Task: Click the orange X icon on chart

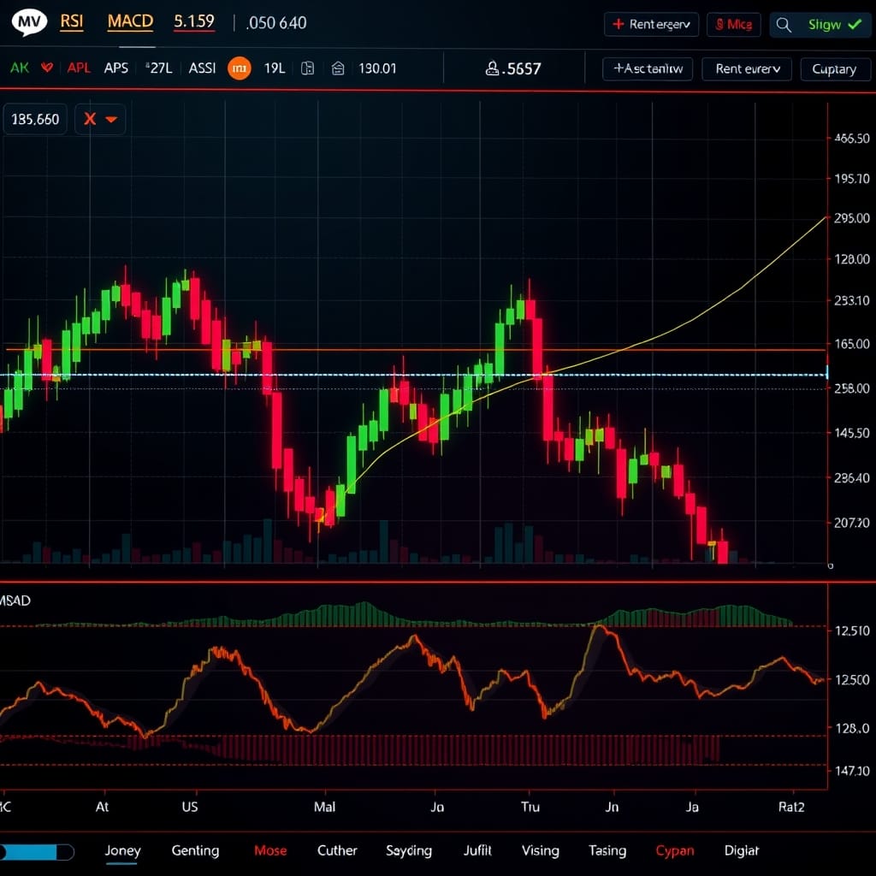Action: point(90,119)
